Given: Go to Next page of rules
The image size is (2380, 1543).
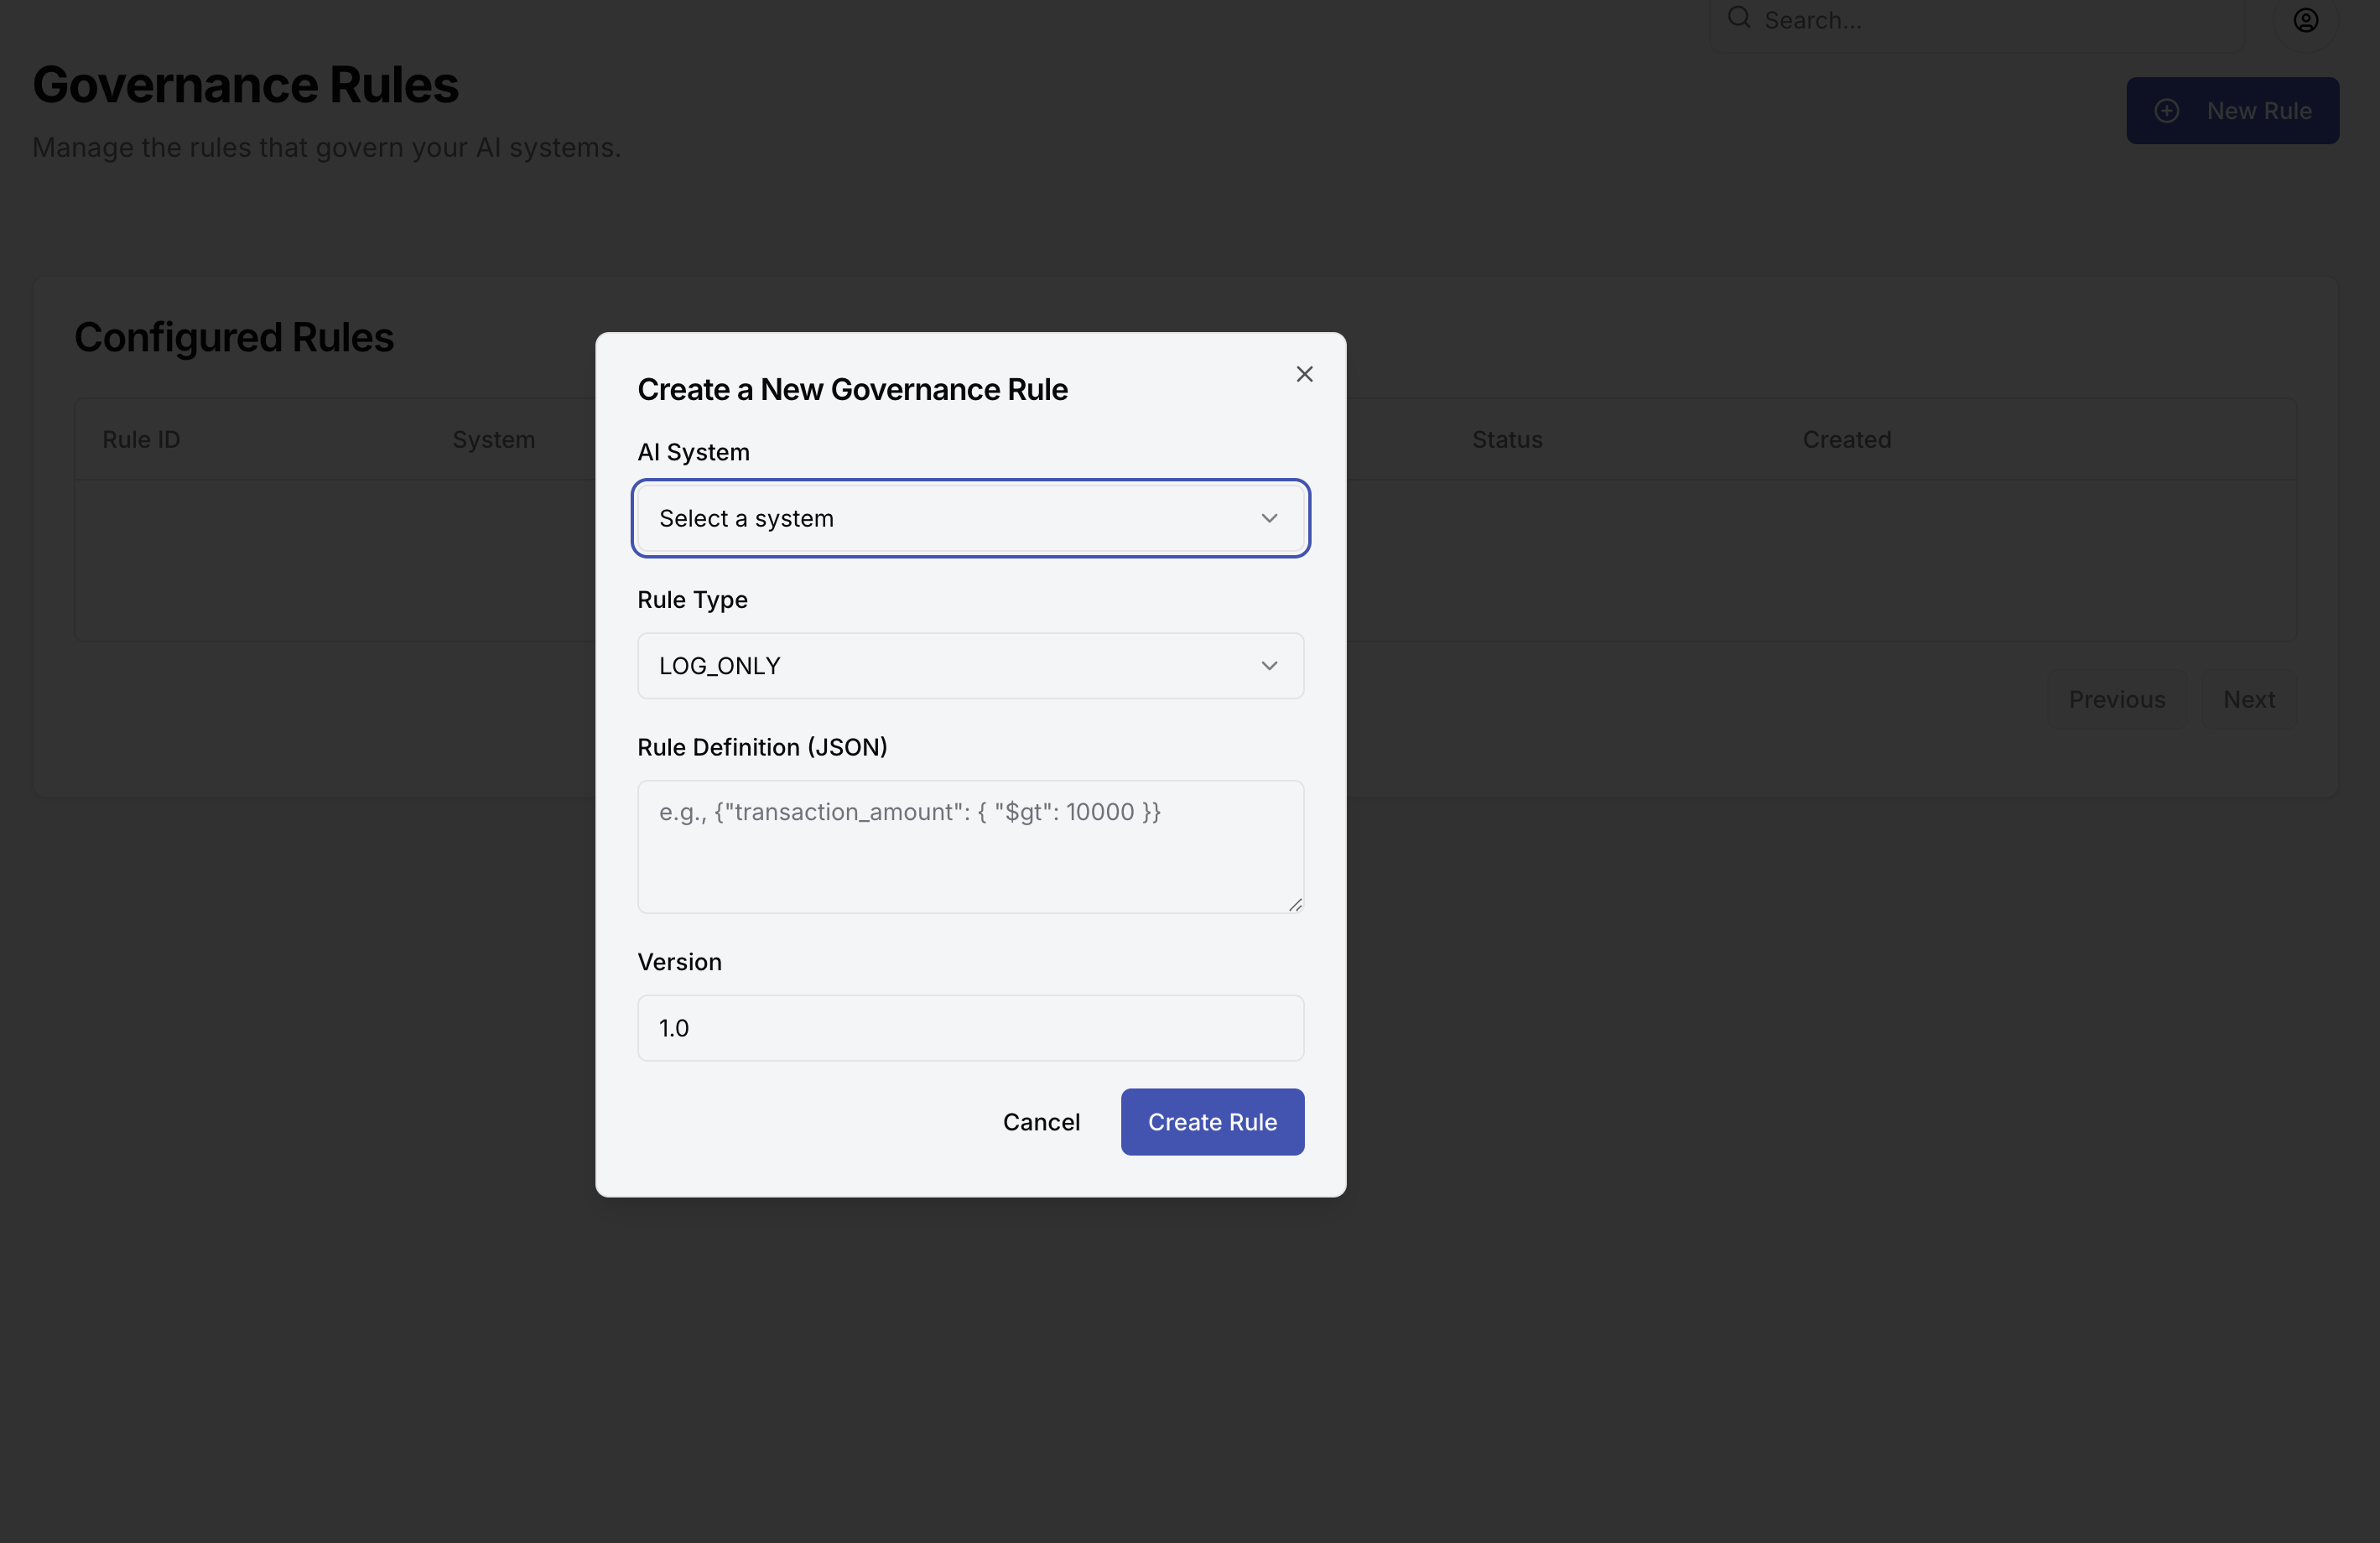Looking at the screenshot, I should [x=2248, y=700].
